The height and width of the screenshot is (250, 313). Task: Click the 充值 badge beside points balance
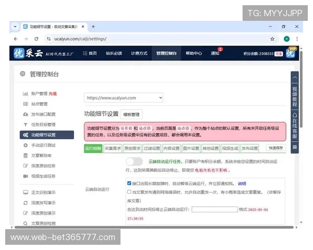point(279,54)
